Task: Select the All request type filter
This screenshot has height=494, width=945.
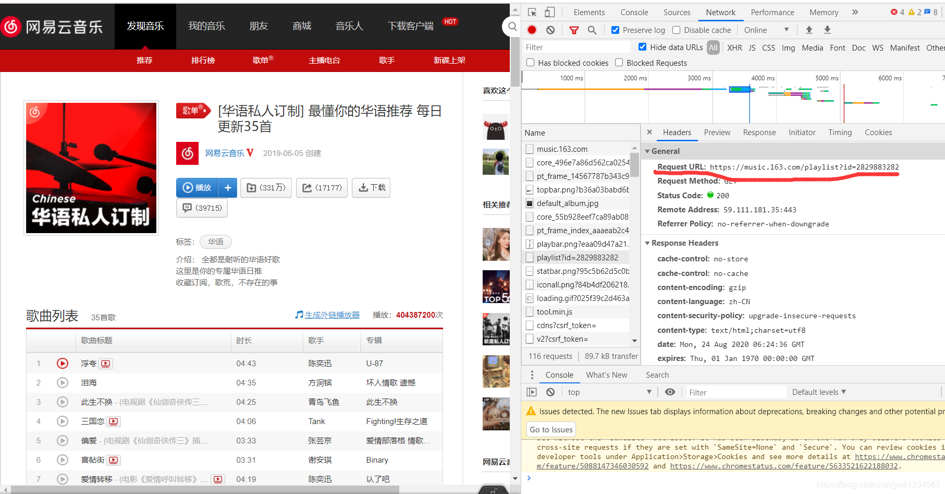Action: (713, 47)
